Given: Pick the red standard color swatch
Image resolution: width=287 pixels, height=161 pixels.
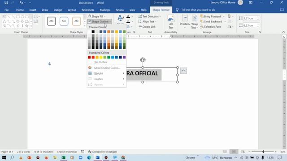Looking at the screenshot, I should (x=93, y=57).
